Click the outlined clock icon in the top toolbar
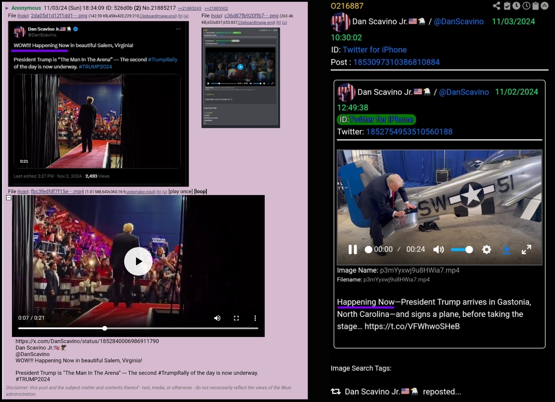 tap(526, 6)
